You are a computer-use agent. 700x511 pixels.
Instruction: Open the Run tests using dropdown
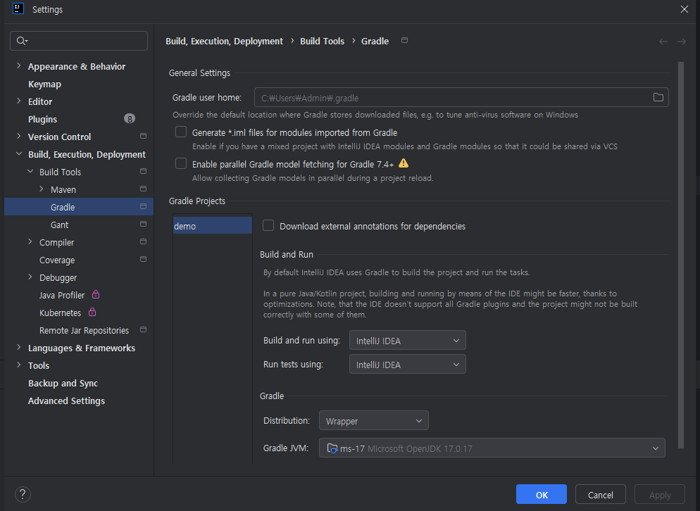tap(408, 364)
